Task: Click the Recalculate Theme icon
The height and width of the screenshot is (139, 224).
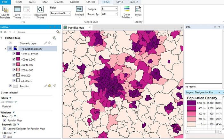Action: coord(40,9)
